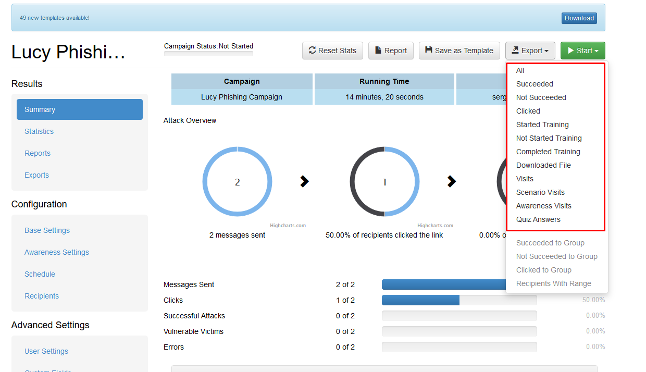
Task: Click the Messages Sent progress bar
Action: 459,284
